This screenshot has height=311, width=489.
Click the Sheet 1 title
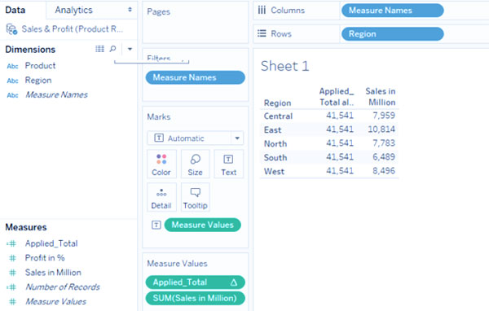tap(284, 66)
